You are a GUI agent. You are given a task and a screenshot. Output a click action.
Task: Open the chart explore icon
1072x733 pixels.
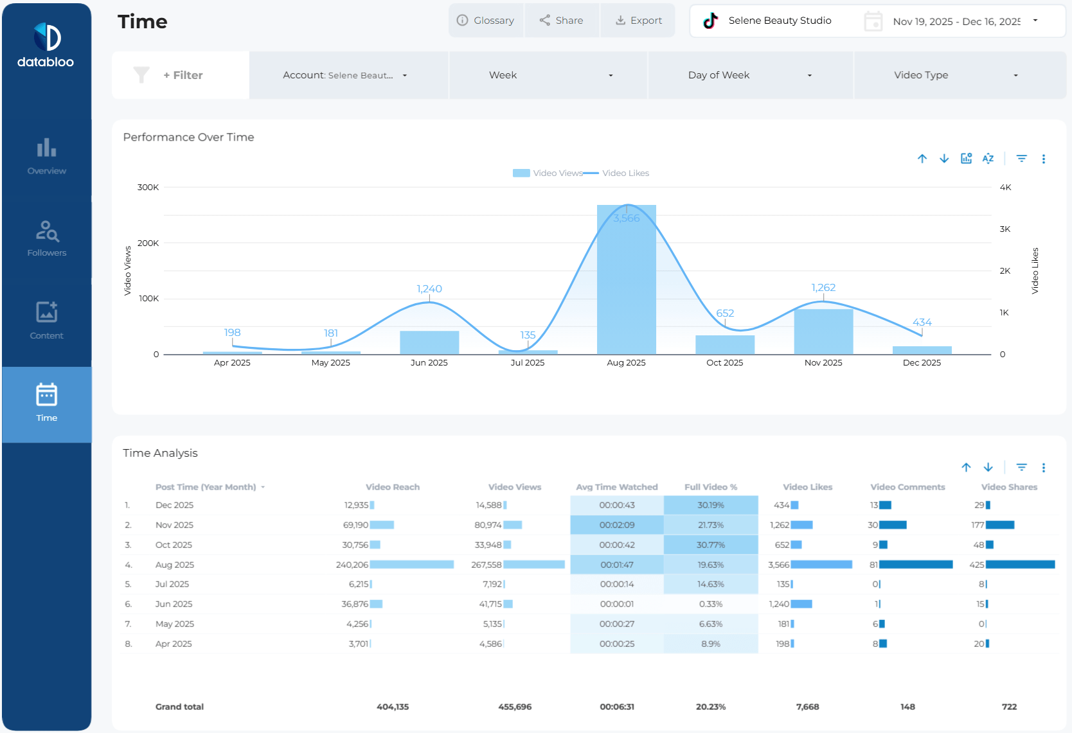[x=966, y=159]
